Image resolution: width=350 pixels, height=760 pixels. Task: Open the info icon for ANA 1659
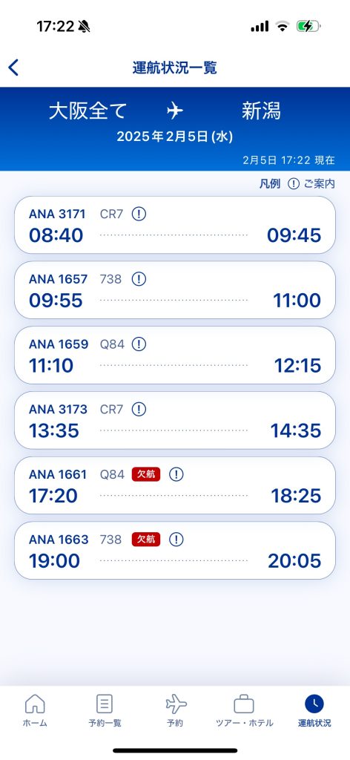pyautogui.click(x=139, y=344)
